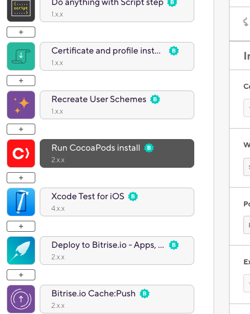Add a step after the Script step
The height and width of the screenshot is (314, 250).
[x=21, y=32]
